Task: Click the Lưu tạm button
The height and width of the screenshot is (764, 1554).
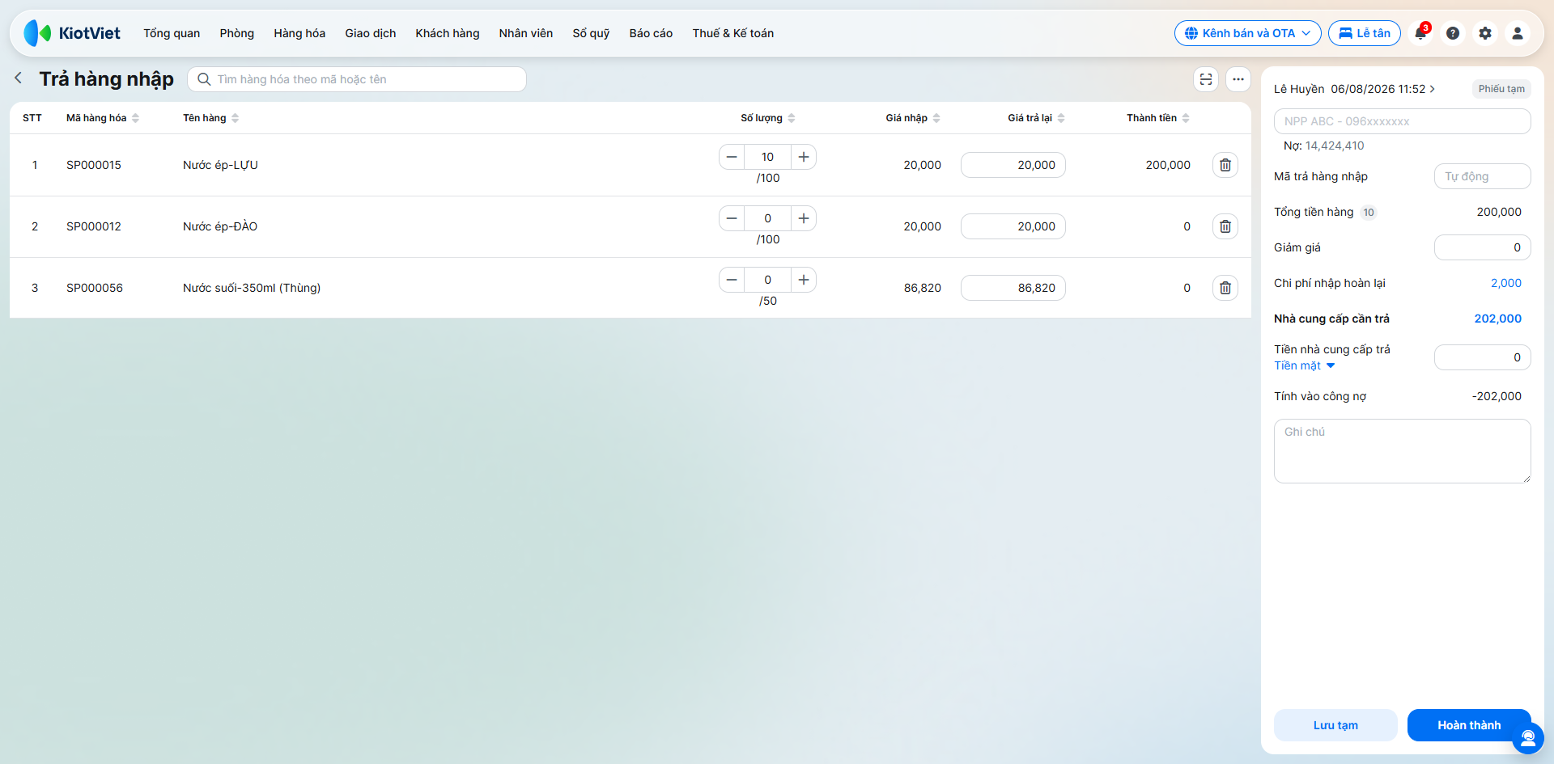Action: [x=1335, y=725]
